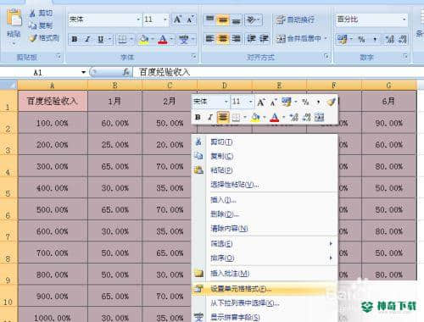Open number group dialog launcher

[405, 56]
